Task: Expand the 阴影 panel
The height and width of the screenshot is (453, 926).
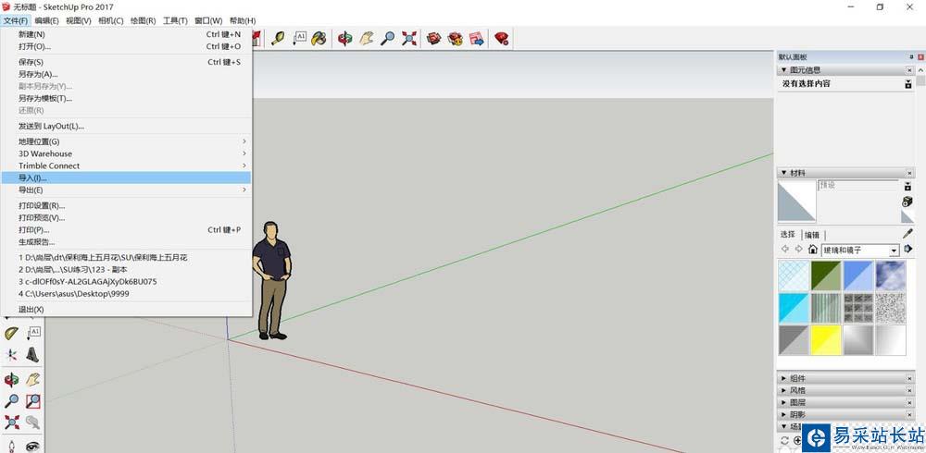Action: click(783, 415)
